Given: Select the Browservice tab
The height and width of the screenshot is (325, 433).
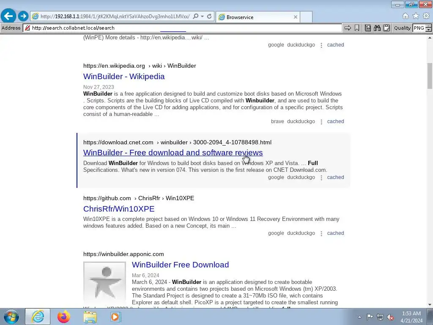Looking at the screenshot, I should tap(258, 17).
